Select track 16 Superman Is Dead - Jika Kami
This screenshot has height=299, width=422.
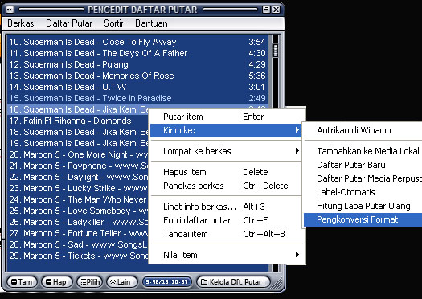click(x=78, y=109)
